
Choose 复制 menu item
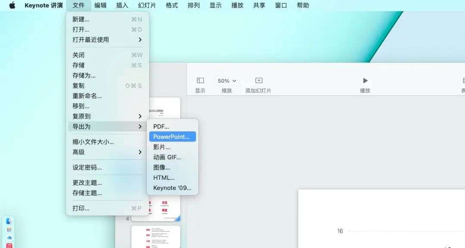pyautogui.click(x=107, y=85)
